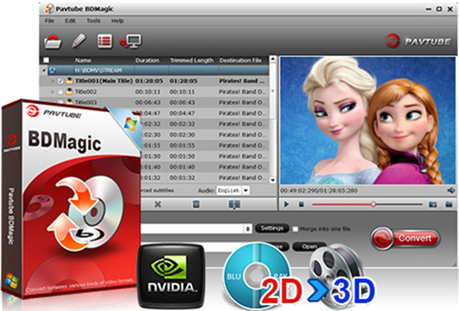Click the red played portion of seek bar
459x311 pixels.
click(x=342, y=204)
